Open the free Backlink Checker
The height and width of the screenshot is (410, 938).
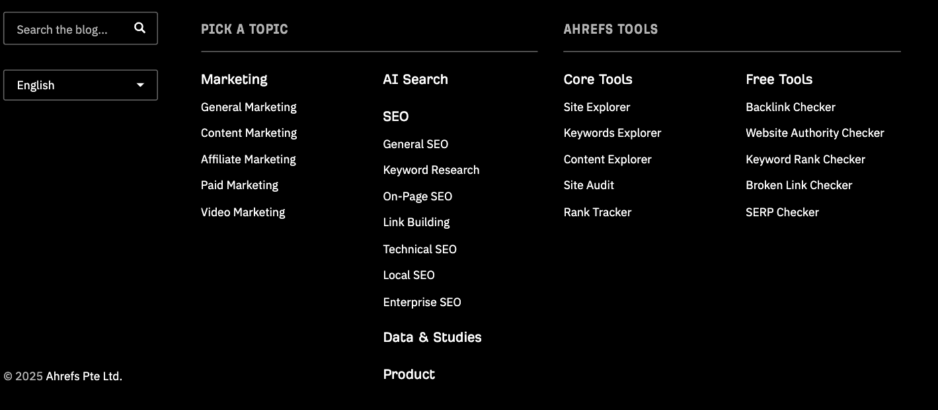(791, 106)
